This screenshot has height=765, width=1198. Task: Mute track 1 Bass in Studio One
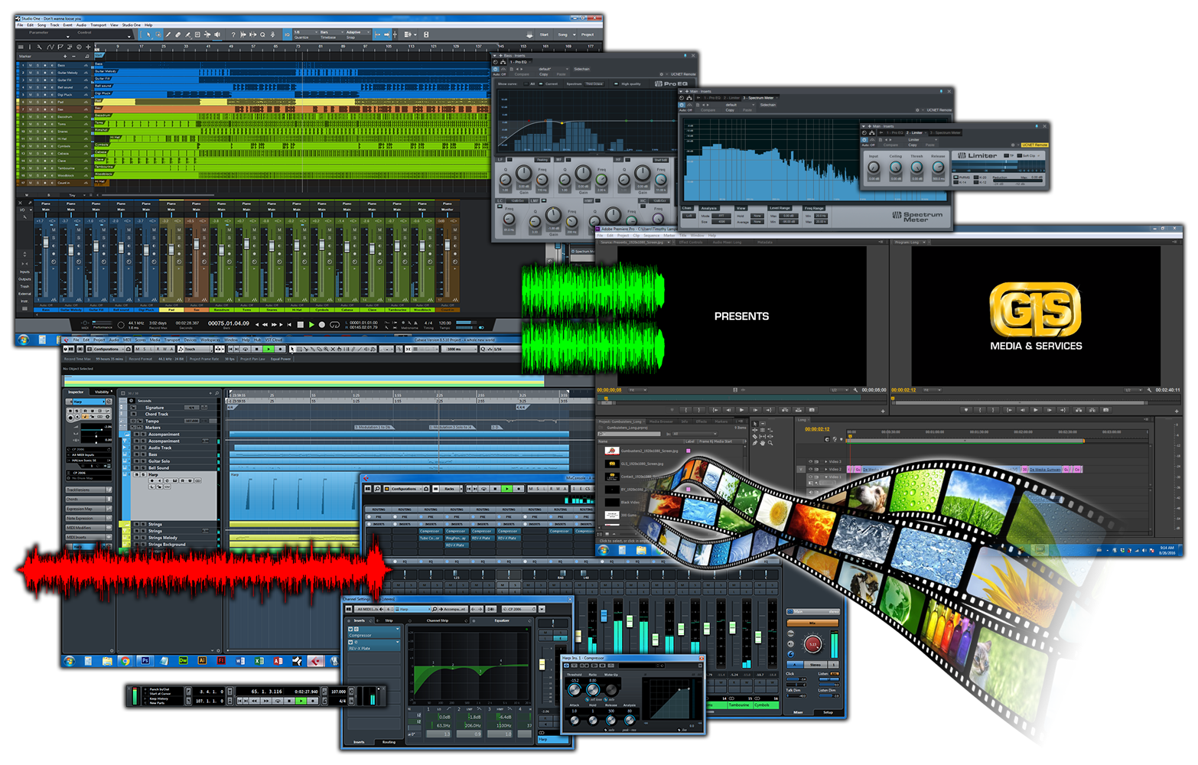click(x=31, y=65)
